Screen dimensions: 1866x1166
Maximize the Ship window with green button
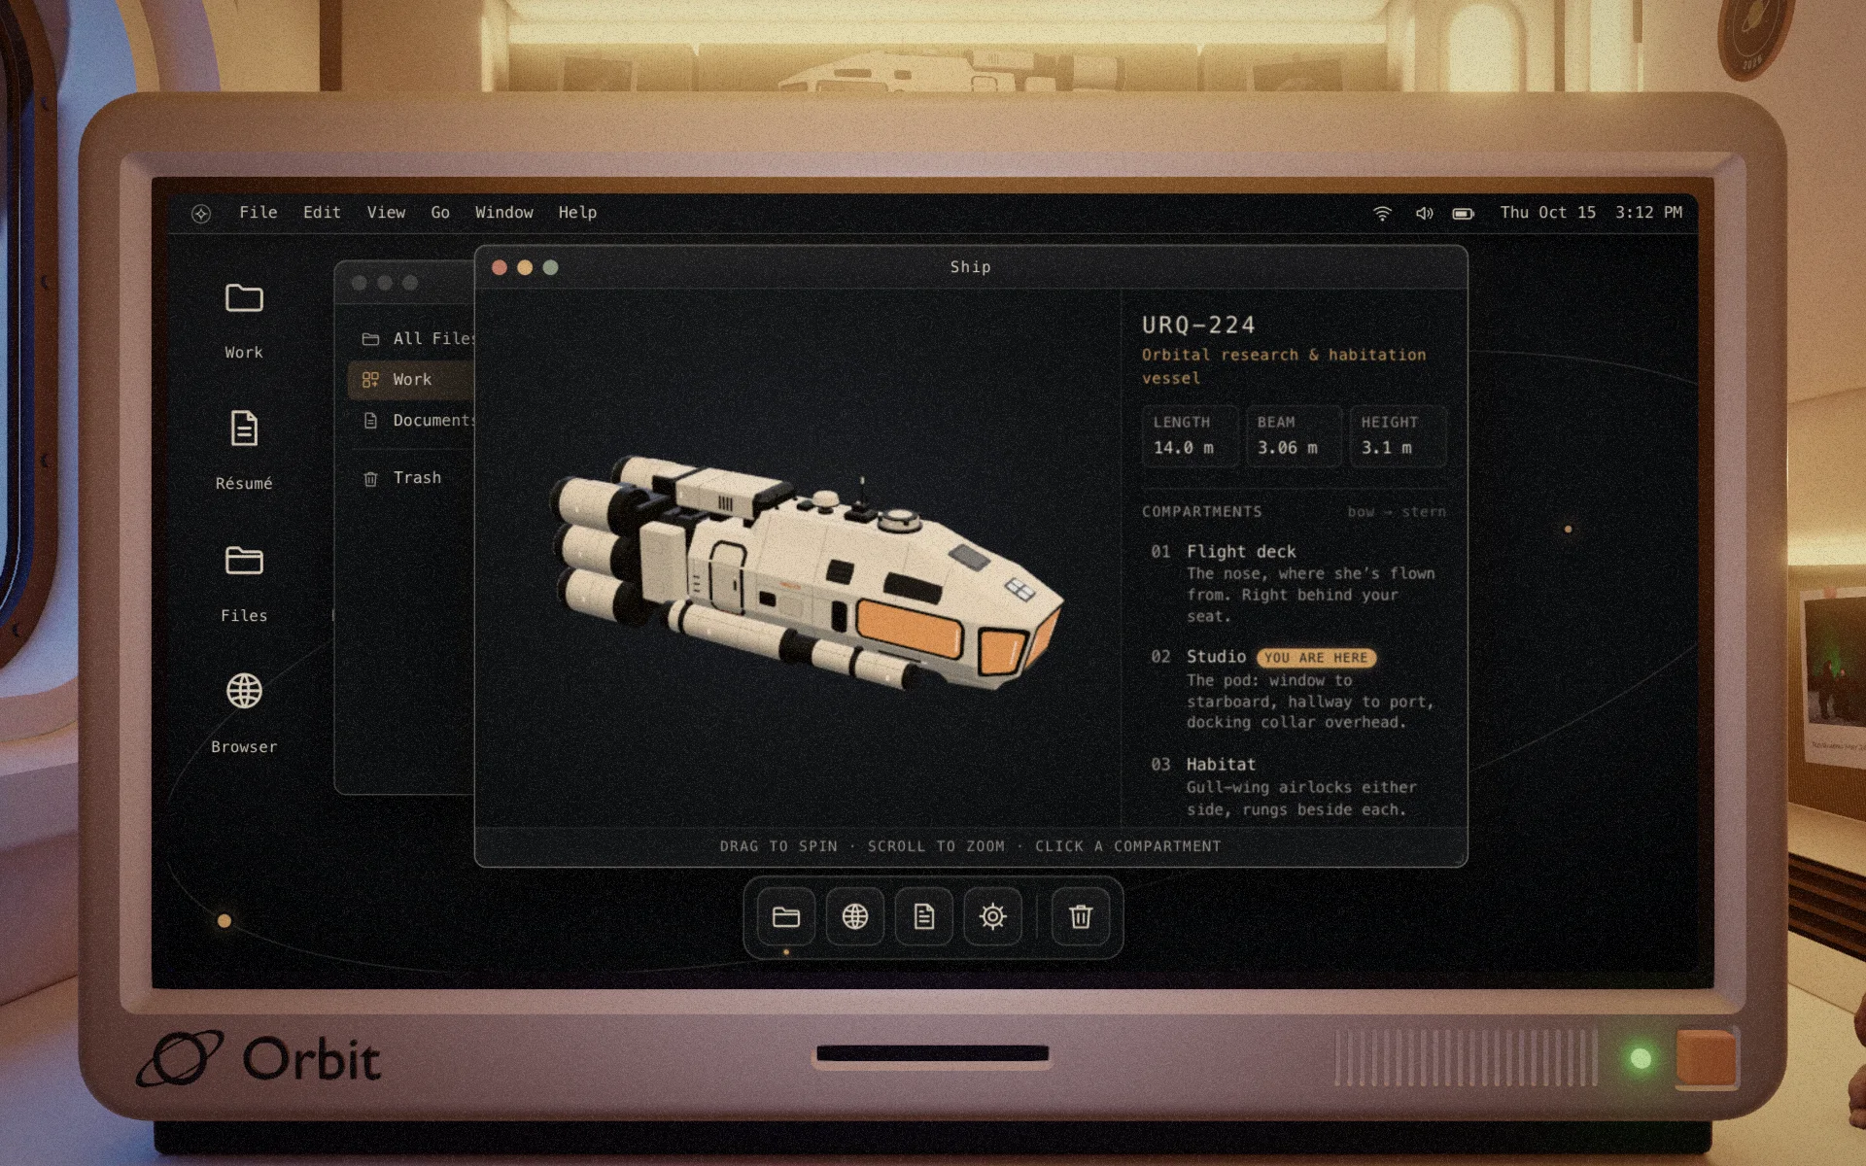pyautogui.click(x=550, y=267)
